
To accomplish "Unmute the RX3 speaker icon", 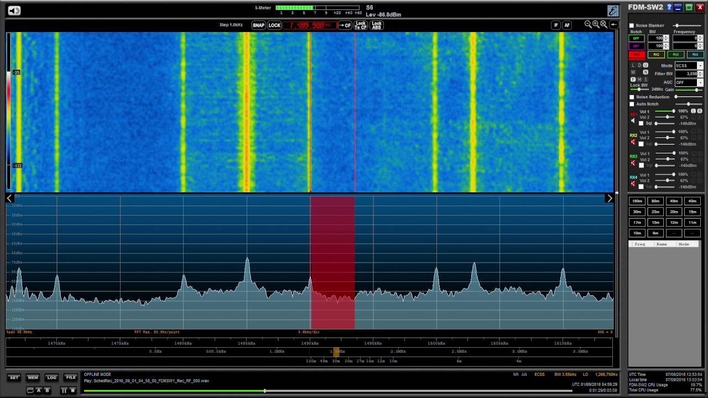I will pos(633,163).
